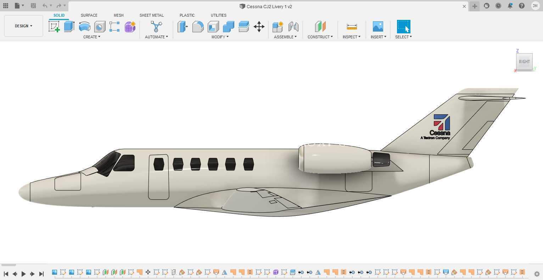Click the Insert image icon
The image size is (543, 280).
[378, 27]
